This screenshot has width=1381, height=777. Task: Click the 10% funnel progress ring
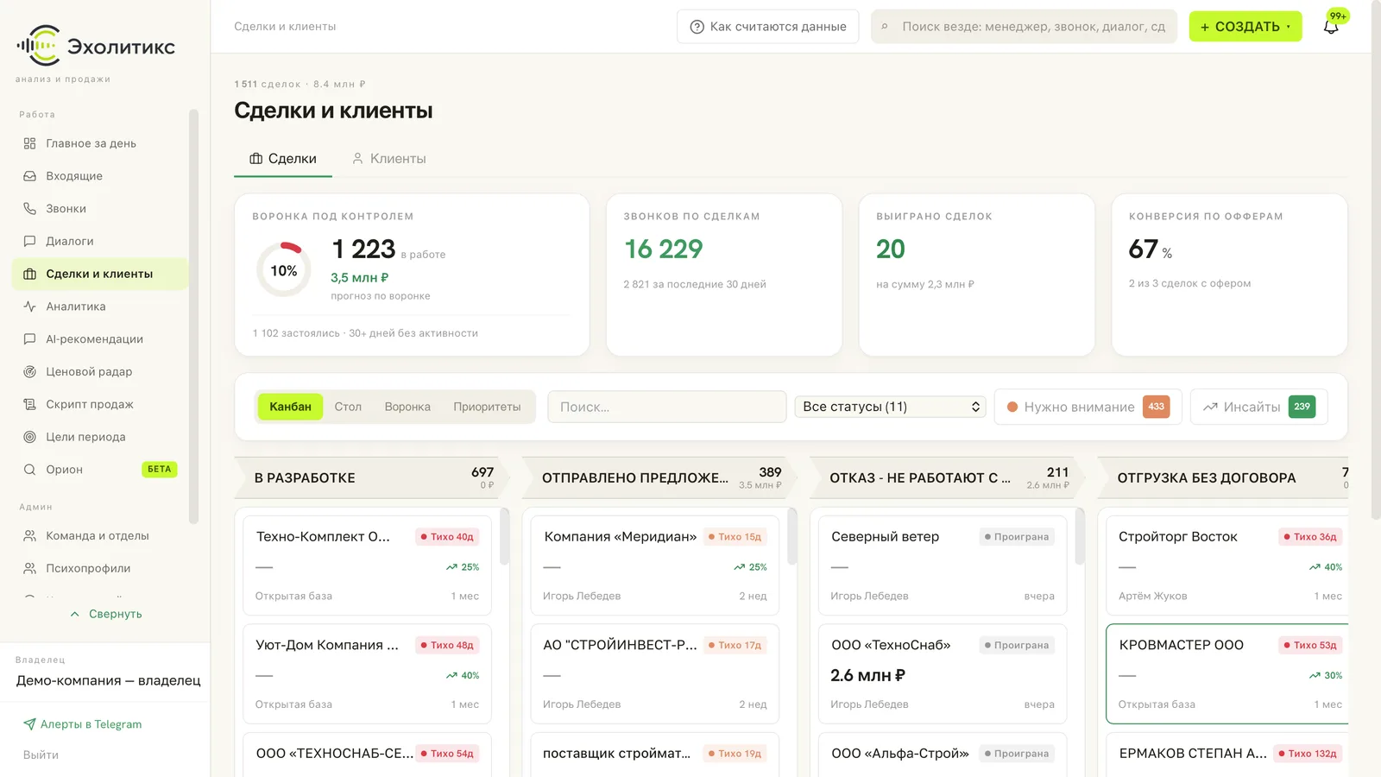coord(284,270)
